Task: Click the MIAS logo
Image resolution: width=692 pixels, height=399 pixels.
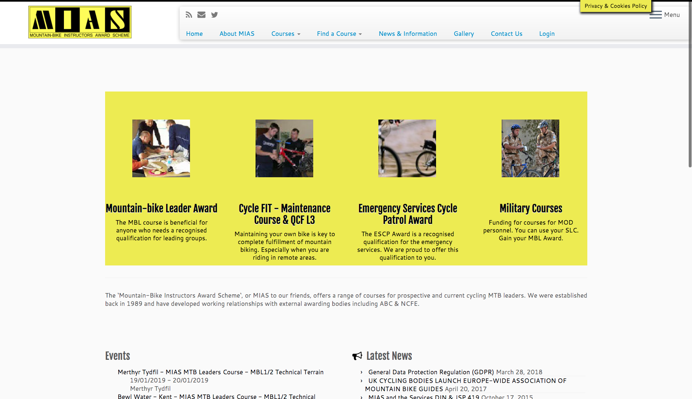Action: [x=80, y=22]
